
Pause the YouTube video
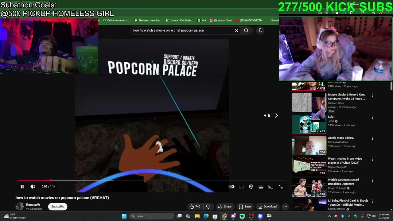22,187
